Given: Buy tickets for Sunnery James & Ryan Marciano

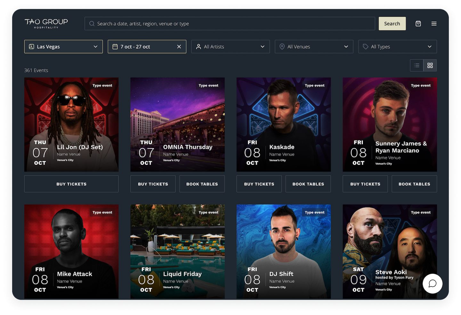Looking at the screenshot, I should pyautogui.click(x=365, y=184).
